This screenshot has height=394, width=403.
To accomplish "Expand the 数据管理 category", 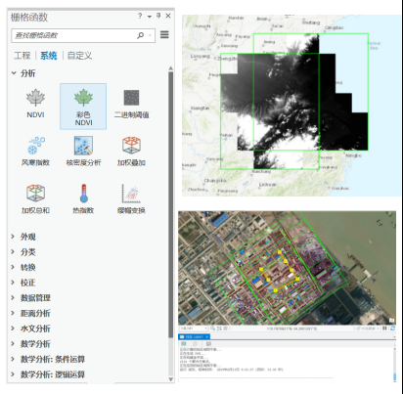I will click(13, 297).
